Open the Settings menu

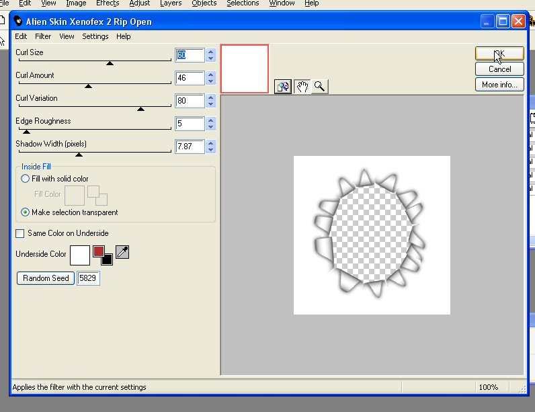[95, 36]
